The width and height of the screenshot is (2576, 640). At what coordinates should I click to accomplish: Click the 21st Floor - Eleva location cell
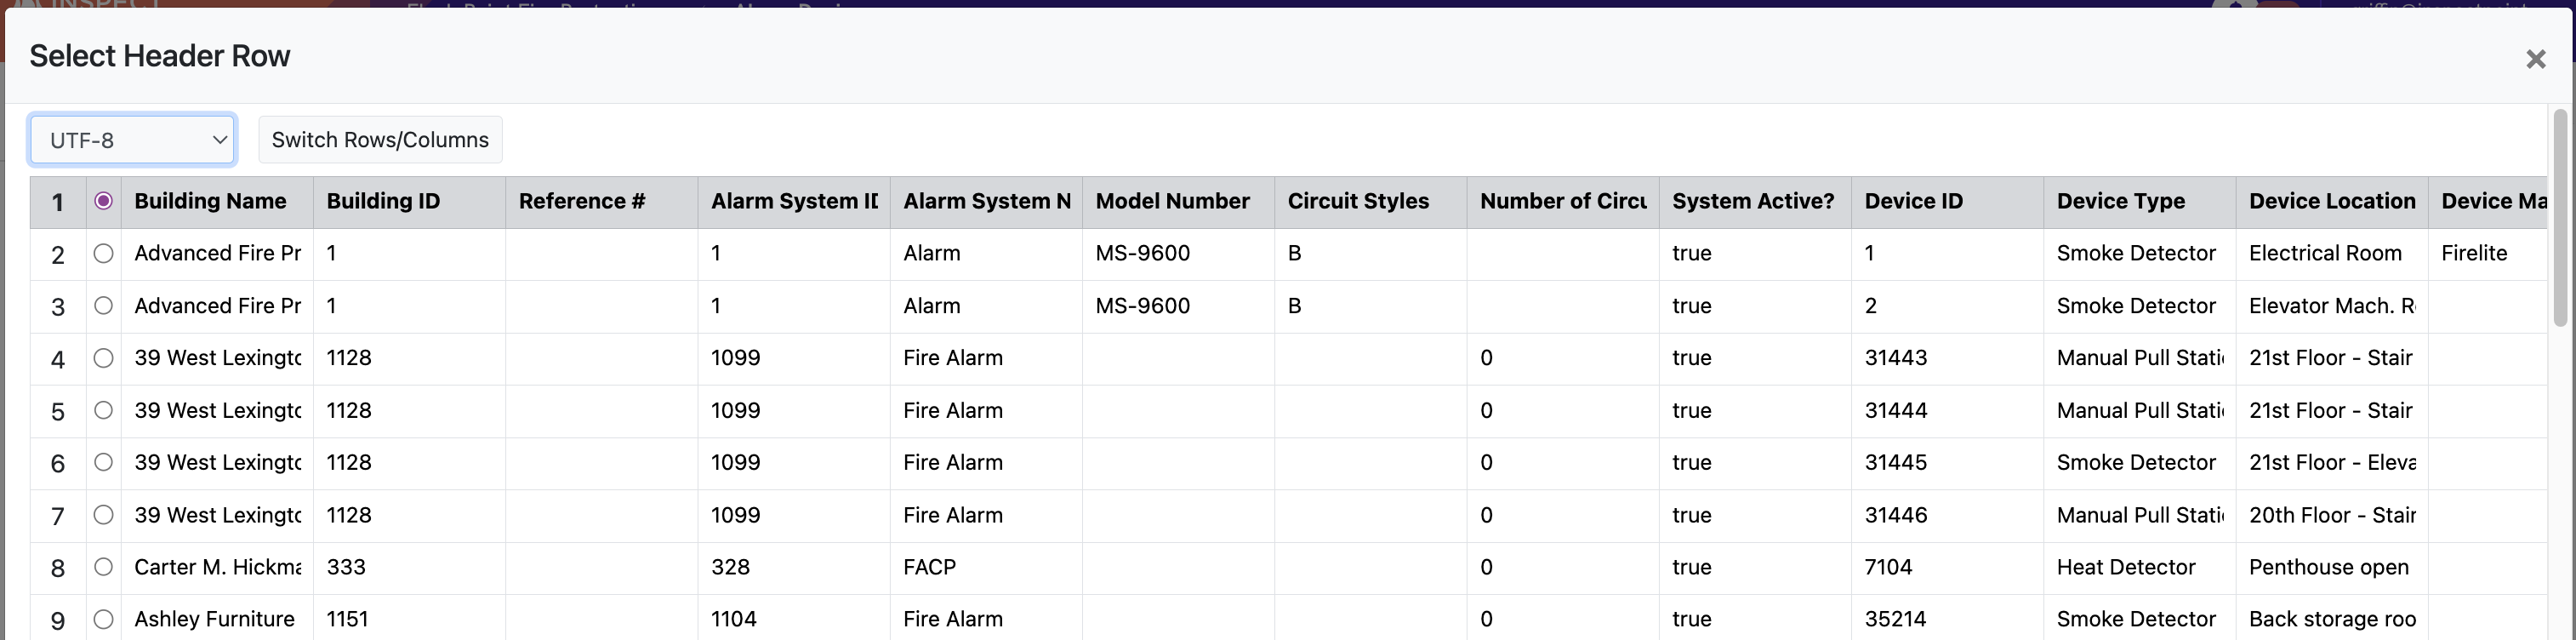click(x=2332, y=463)
